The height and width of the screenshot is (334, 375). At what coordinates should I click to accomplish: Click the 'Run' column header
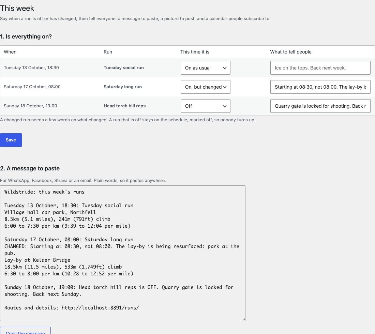pyautogui.click(x=108, y=52)
